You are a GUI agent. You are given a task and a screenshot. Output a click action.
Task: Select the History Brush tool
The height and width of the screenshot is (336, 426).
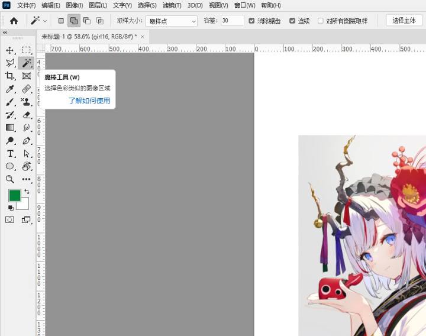[x=10, y=115]
